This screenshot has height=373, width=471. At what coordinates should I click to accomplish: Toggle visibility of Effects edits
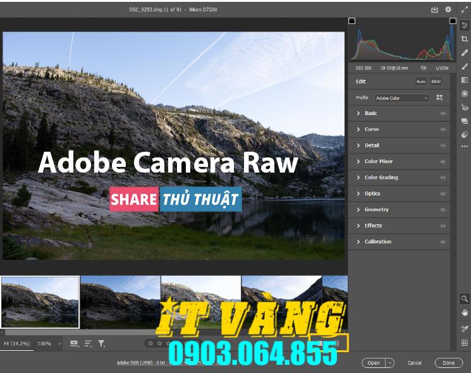pyautogui.click(x=443, y=226)
